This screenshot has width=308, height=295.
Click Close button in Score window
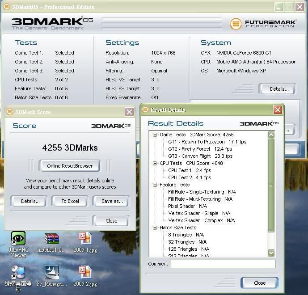pos(111,221)
